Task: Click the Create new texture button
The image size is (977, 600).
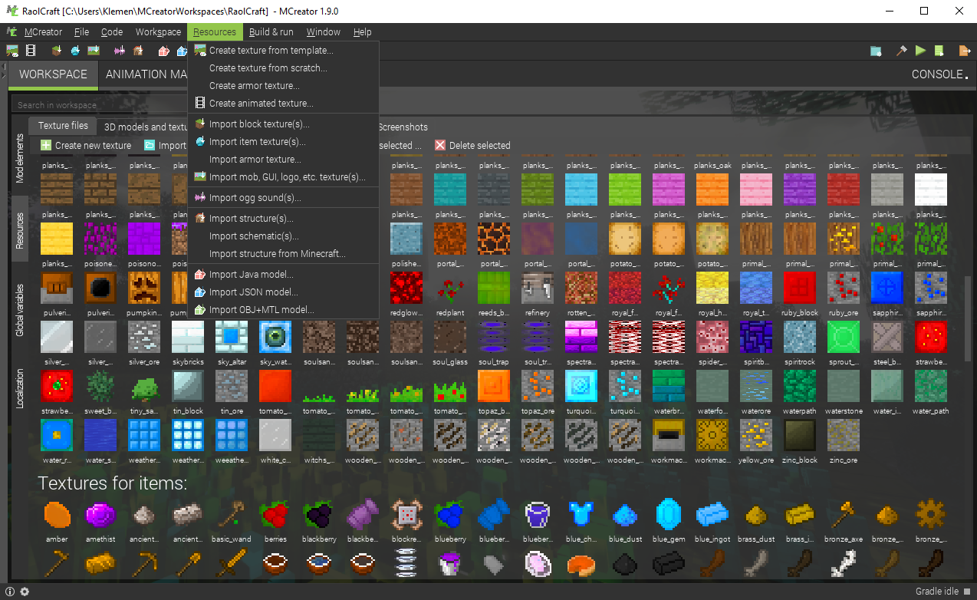Action: [86, 145]
